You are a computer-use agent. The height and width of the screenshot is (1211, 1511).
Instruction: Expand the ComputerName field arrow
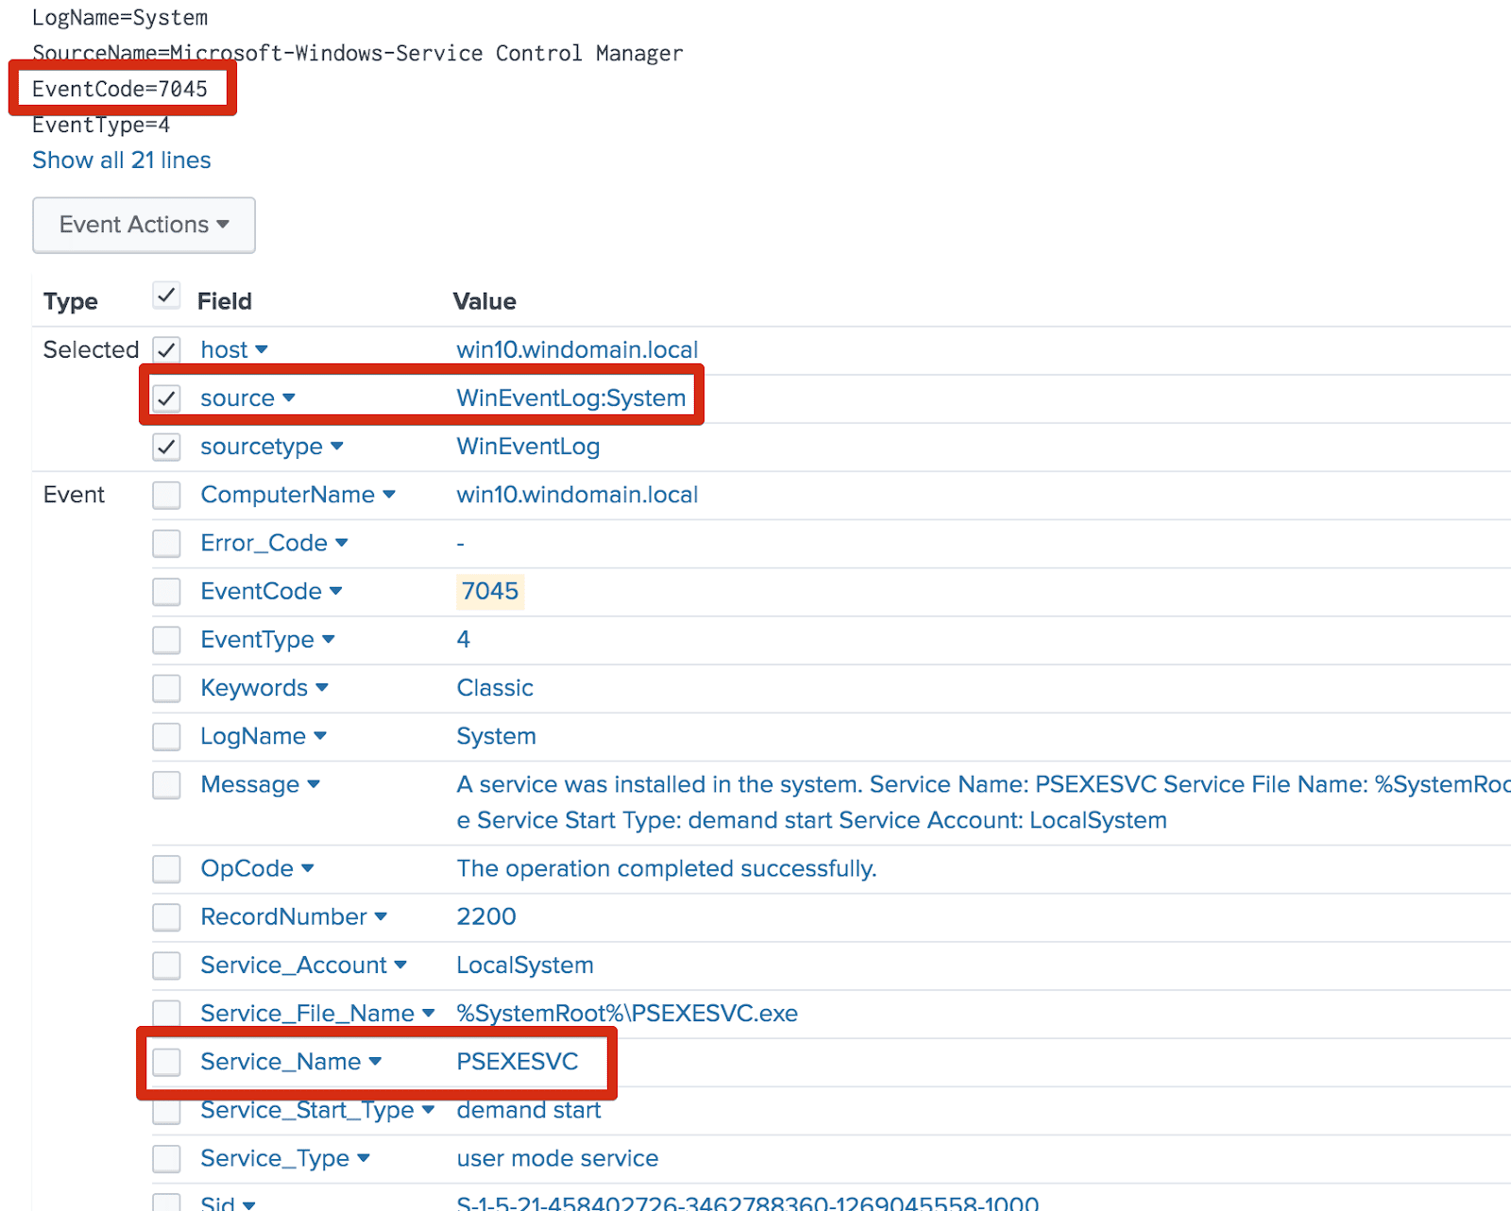click(x=389, y=496)
